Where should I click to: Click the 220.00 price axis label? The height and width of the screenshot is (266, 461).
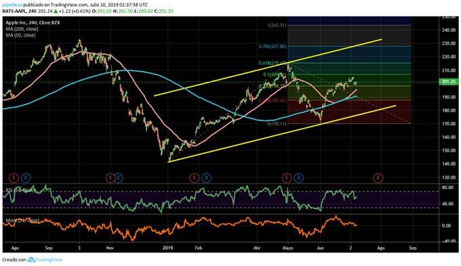tap(449, 57)
